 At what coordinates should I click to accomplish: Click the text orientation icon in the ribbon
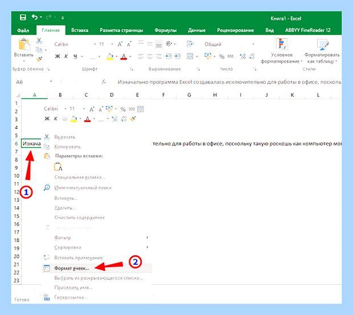169,44
